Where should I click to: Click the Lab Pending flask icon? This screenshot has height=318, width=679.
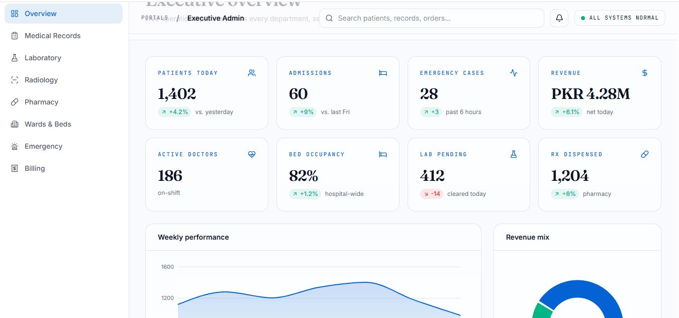coord(514,154)
